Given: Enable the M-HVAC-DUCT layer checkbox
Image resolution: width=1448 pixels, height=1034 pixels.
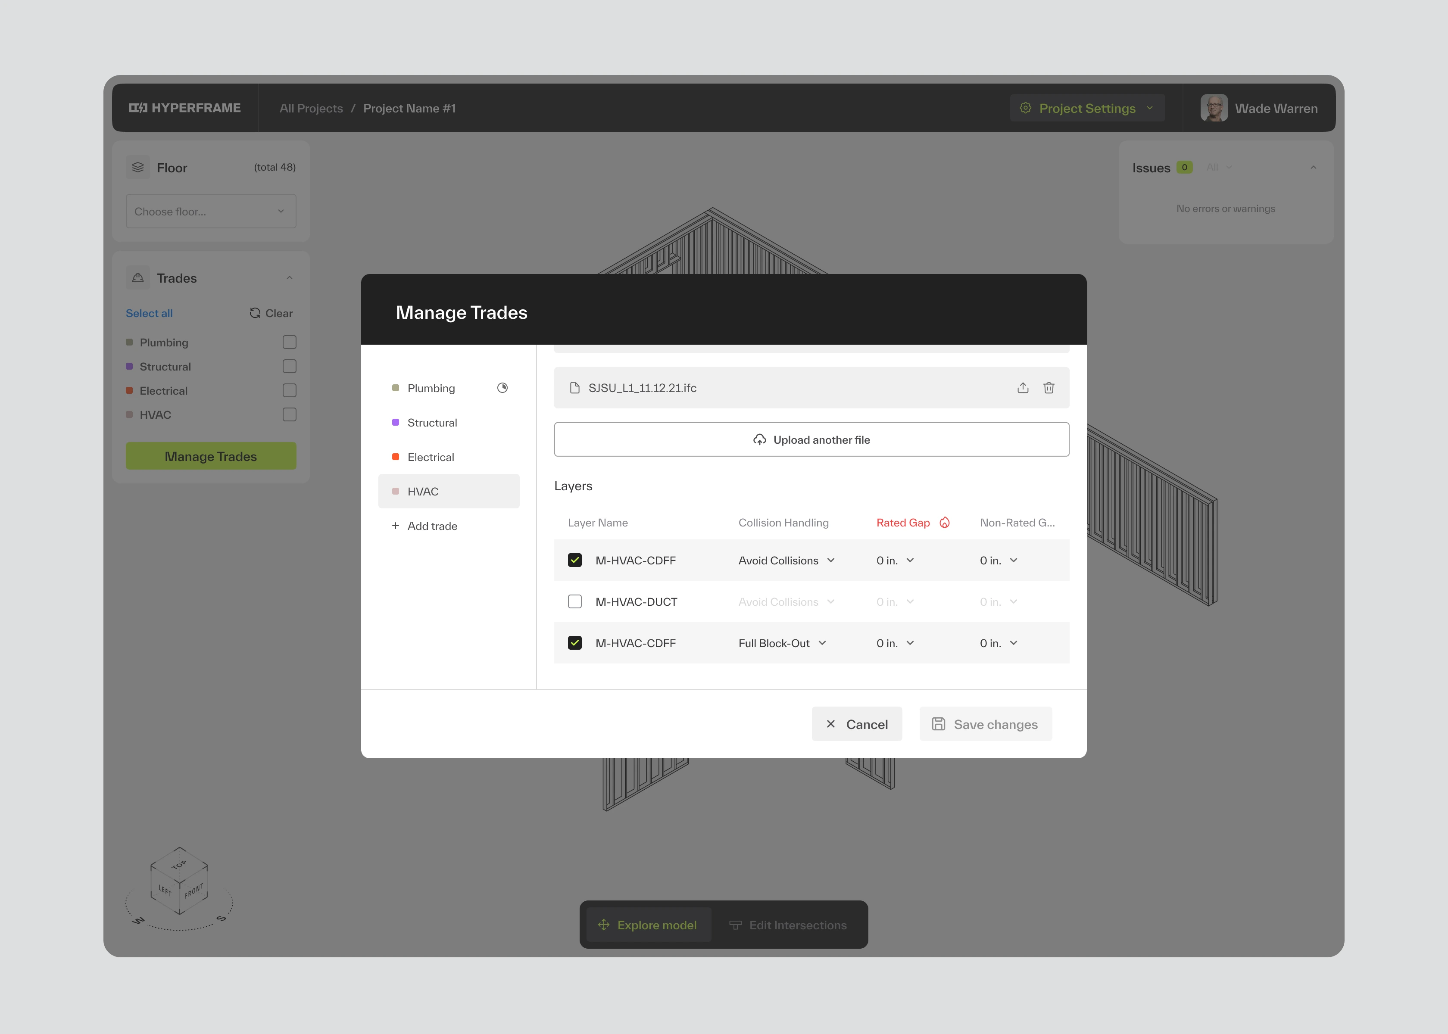Looking at the screenshot, I should tap(575, 602).
